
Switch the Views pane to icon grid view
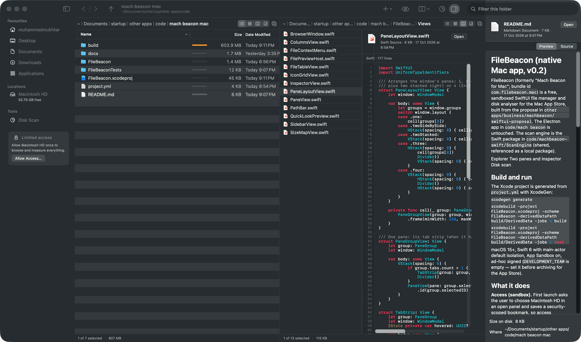(x=455, y=24)
